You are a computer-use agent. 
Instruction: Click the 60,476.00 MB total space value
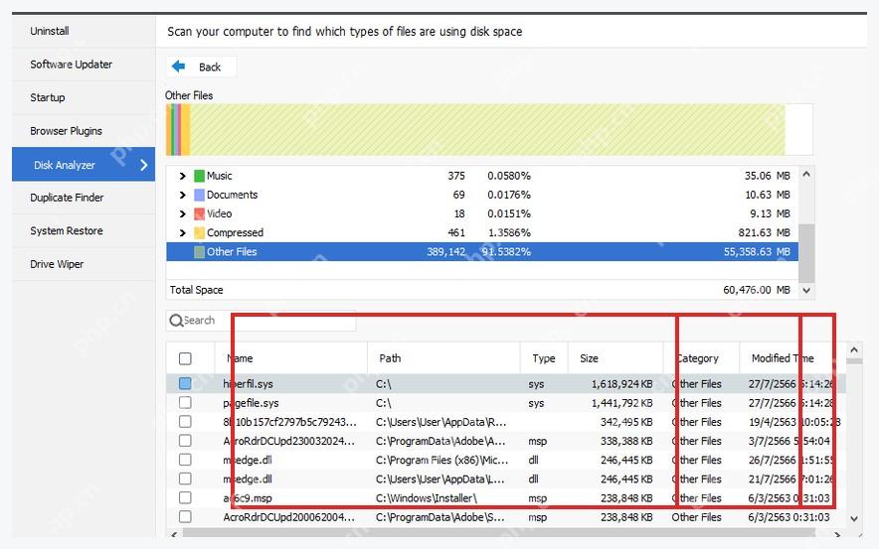(757, 290)
